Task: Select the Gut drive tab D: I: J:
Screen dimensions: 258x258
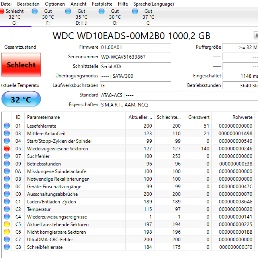Action: pos(82,17)
